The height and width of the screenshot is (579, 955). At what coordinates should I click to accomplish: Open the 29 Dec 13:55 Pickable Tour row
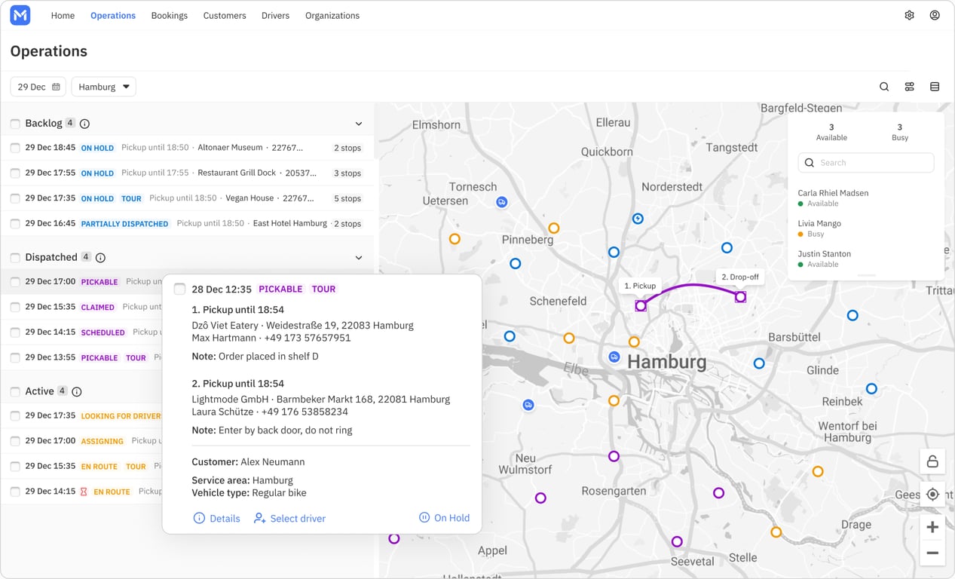(81, 357)
